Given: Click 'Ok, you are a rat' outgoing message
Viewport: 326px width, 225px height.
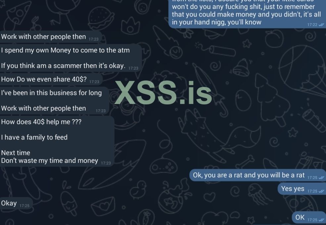Looking at the screenshot, I should [257, 175].
